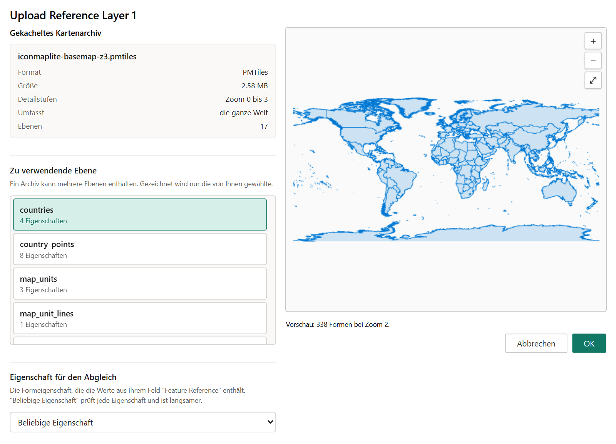616x444 pixels.
Task: Open the Beliebige Eigenschaft dropdown
Action: click(143, 422)
